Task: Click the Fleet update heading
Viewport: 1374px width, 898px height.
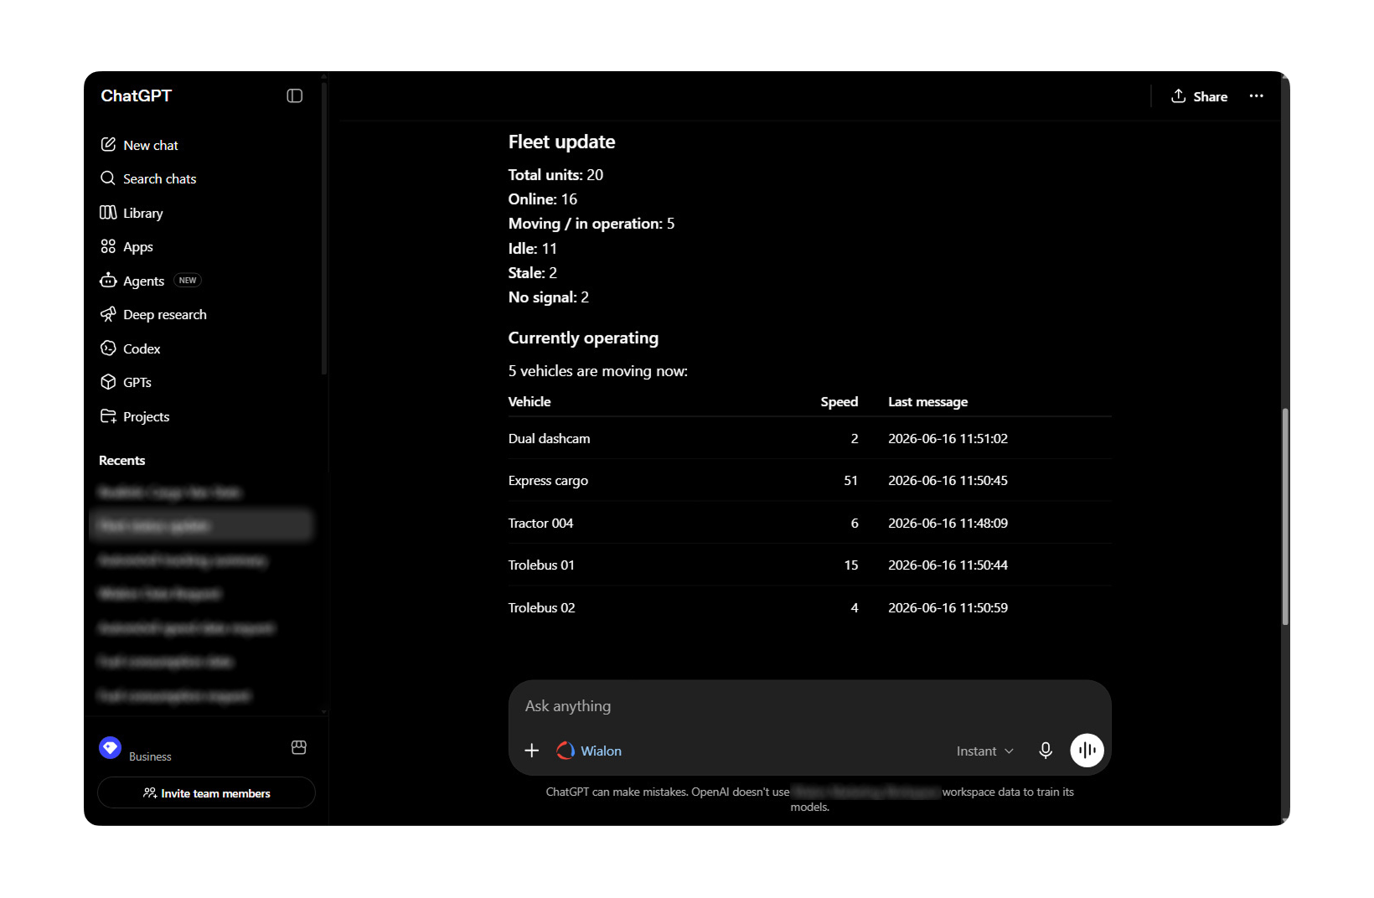Action: 561,142
